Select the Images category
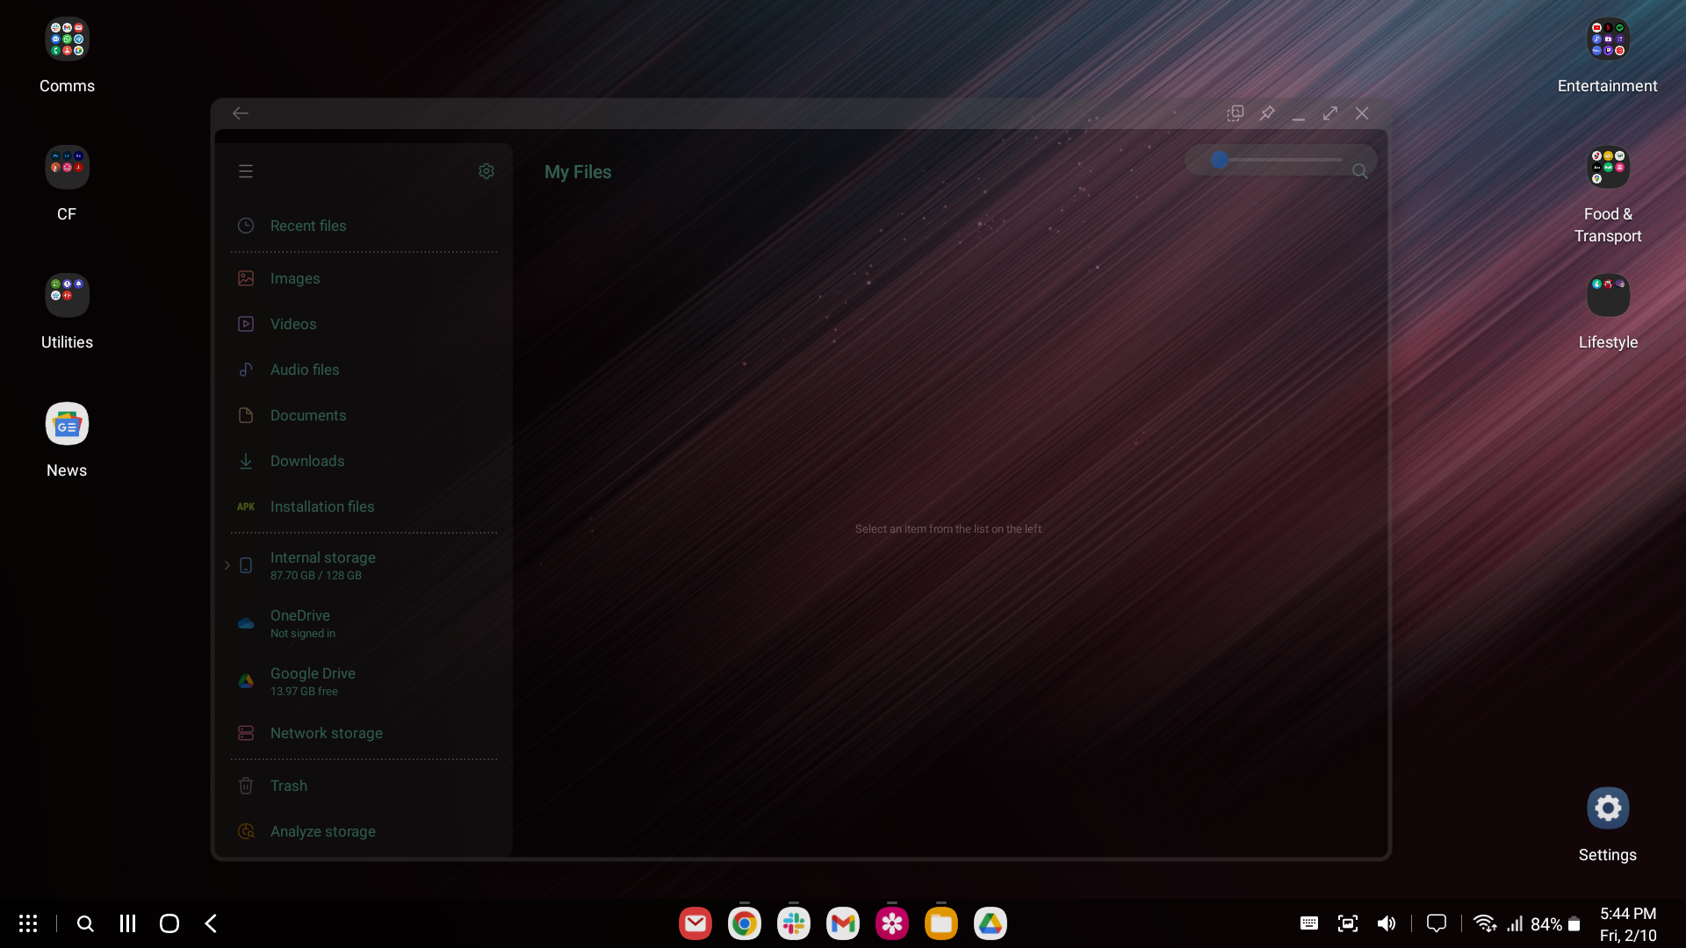 tap(295, 278)
